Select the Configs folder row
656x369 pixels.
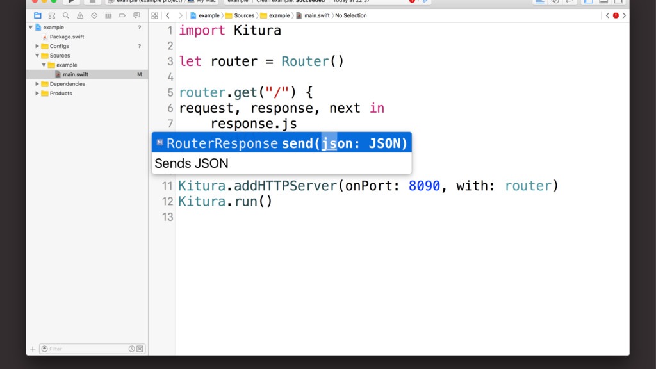point(87,46)
